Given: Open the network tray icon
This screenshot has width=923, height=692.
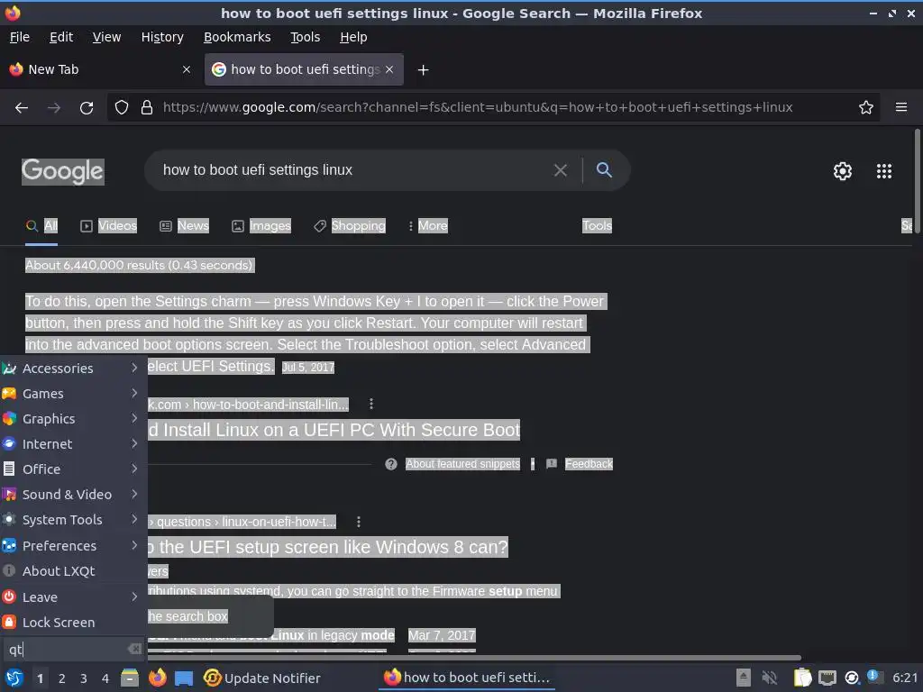Looking at the screenshot, I should 827,678.
